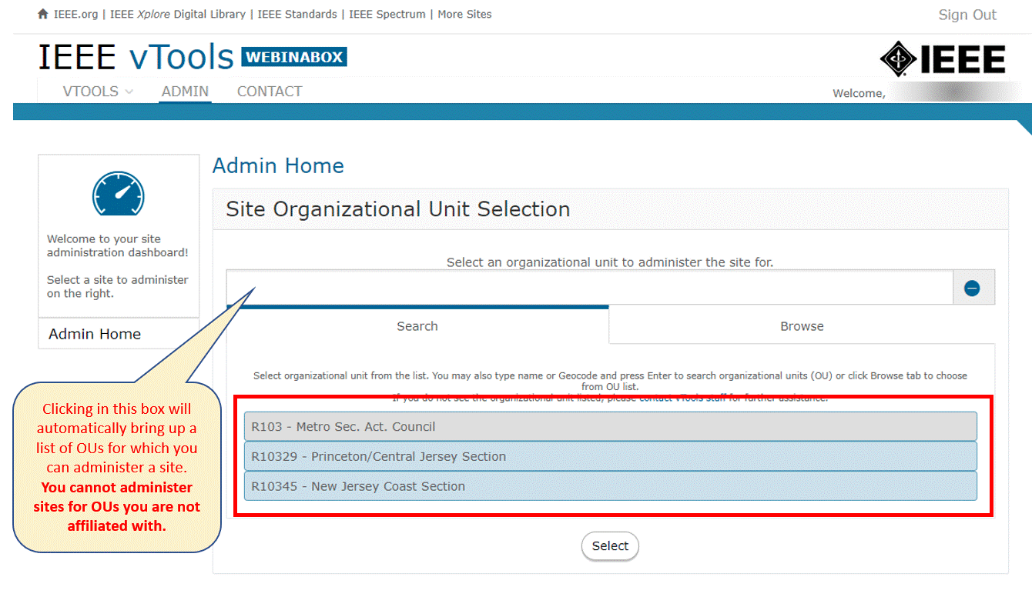Pick R10345 - New Jersey Coast Section
The height and width of the screenshot is (597, 1032).
pyautogui.click(x=610, y=486)
